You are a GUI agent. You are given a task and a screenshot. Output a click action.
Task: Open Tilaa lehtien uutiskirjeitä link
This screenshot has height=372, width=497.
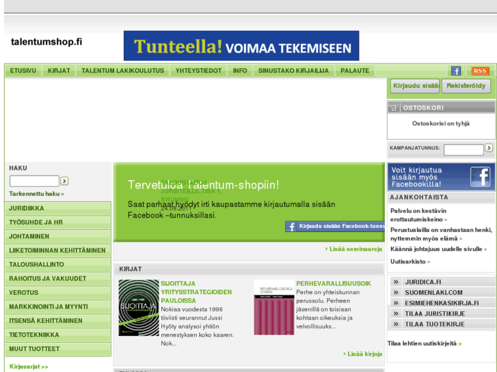click(x=425, y=343)
